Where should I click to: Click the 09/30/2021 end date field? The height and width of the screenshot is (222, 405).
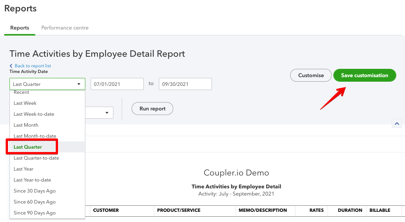click(x=185, y=84)
